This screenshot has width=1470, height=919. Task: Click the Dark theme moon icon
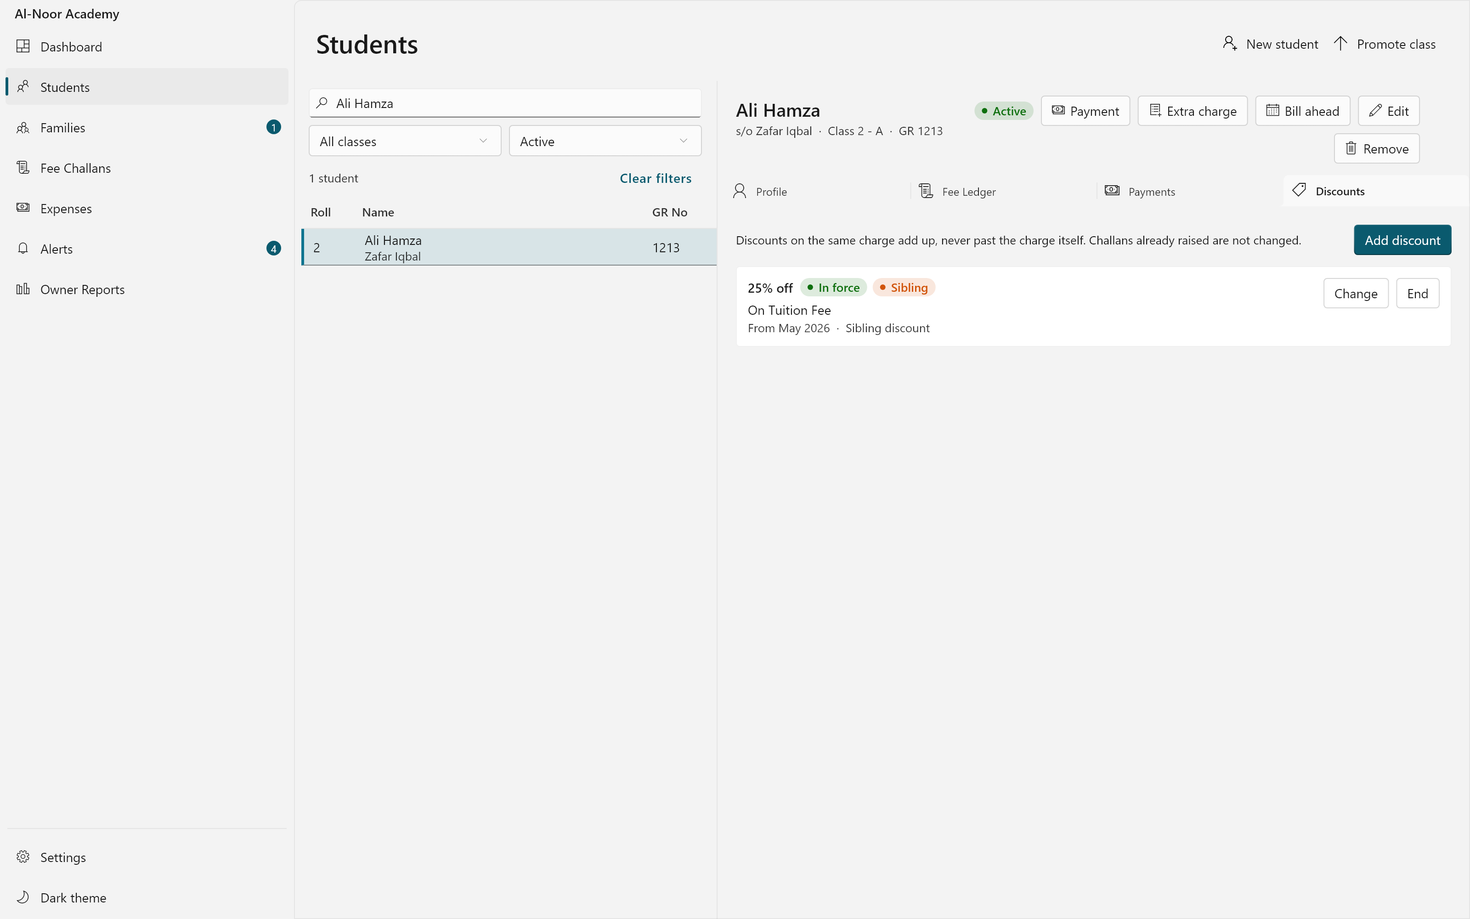(23, 898)
